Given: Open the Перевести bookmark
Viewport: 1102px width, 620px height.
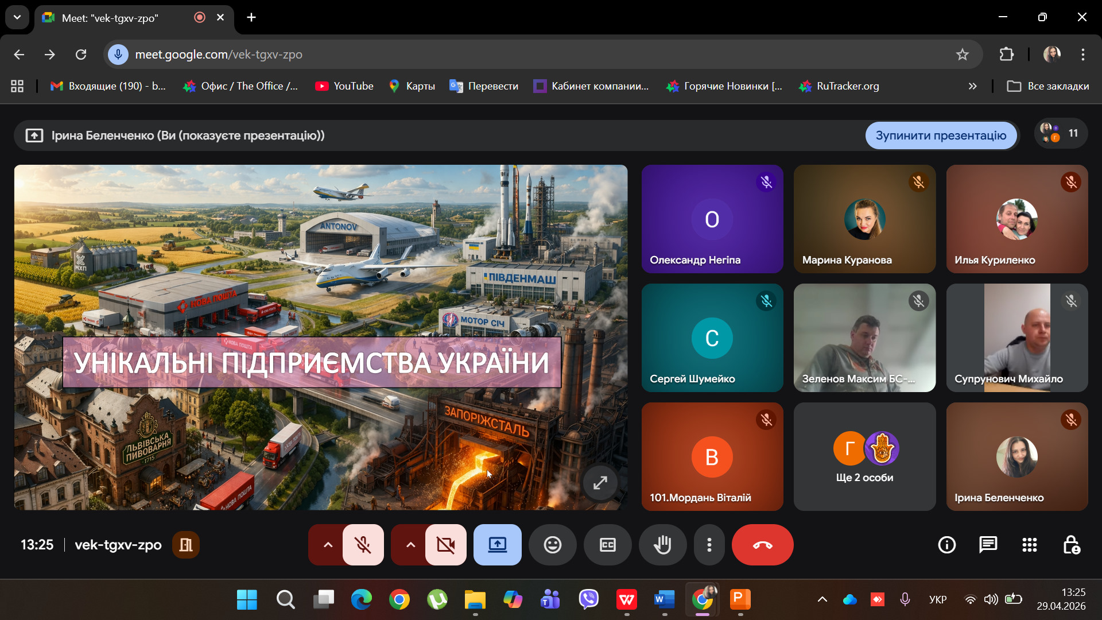Looking at the screenshot, I should pos(484,86).
